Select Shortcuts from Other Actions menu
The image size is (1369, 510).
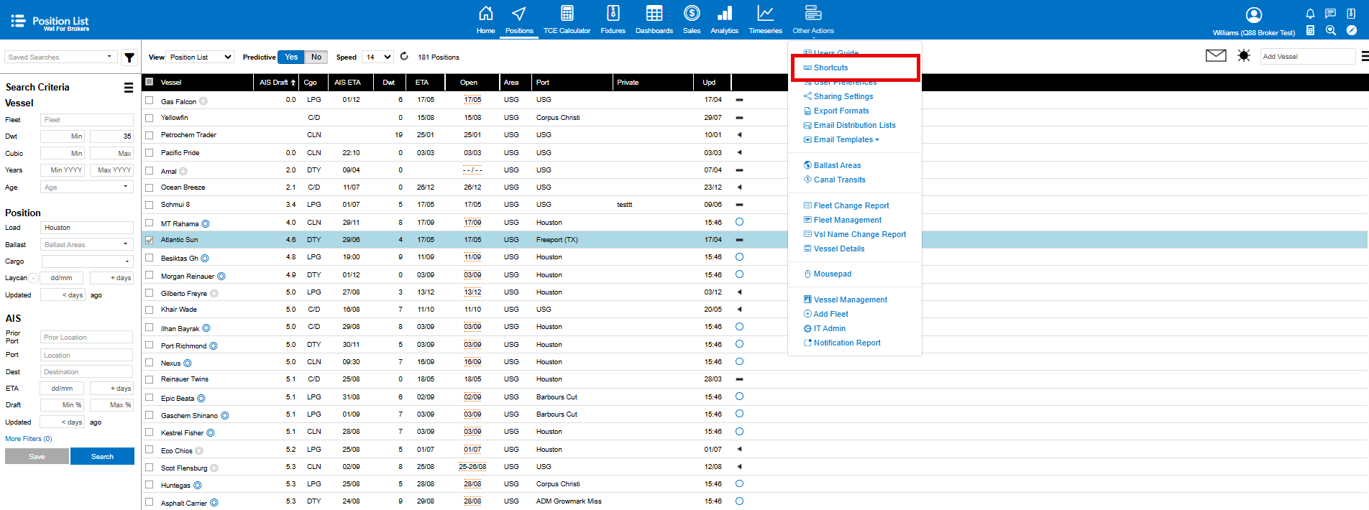point(830,68)
